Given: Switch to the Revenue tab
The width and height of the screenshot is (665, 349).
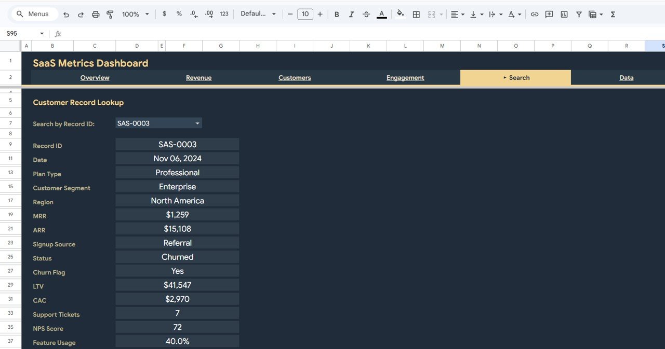Looking at the screenshot, I should pos(198,77).
